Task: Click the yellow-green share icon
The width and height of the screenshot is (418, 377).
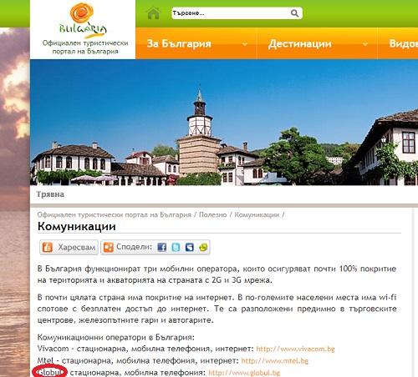Action: (203, 247)
